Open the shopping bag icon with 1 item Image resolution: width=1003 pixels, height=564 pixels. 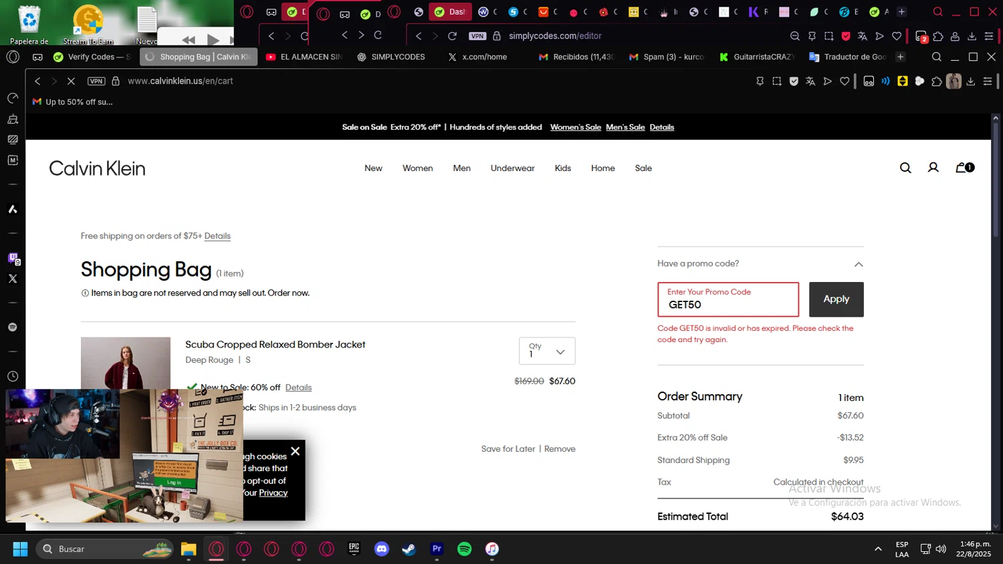965,168
